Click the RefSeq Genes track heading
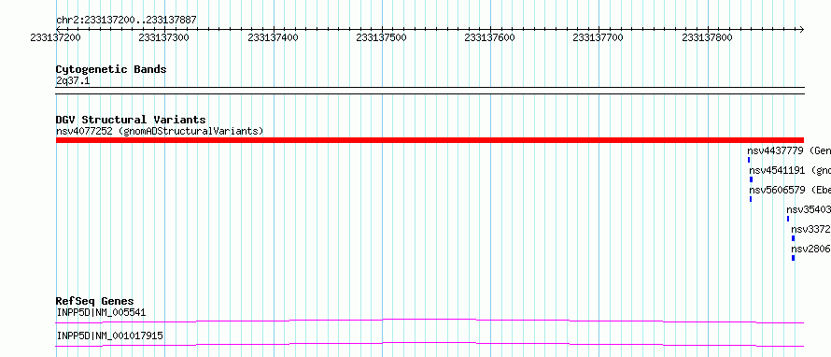This screenshot has width=831, height=357. 95,302
